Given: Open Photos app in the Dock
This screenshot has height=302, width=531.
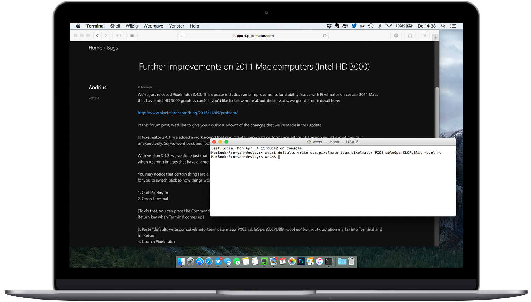Looking at the screenshot, I should point(292,261).
